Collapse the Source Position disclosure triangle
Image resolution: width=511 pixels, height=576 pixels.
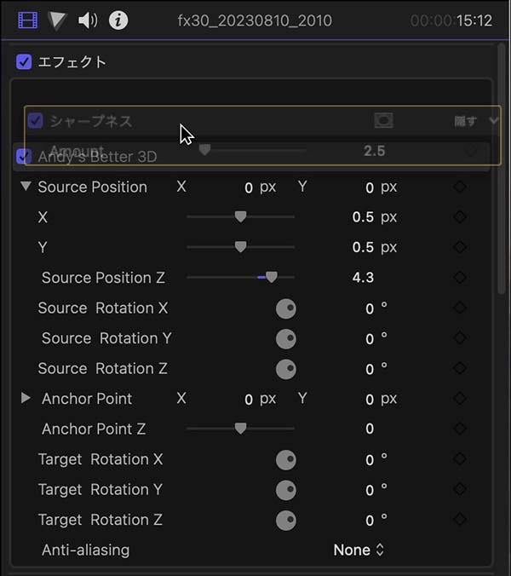coord(26,186)
